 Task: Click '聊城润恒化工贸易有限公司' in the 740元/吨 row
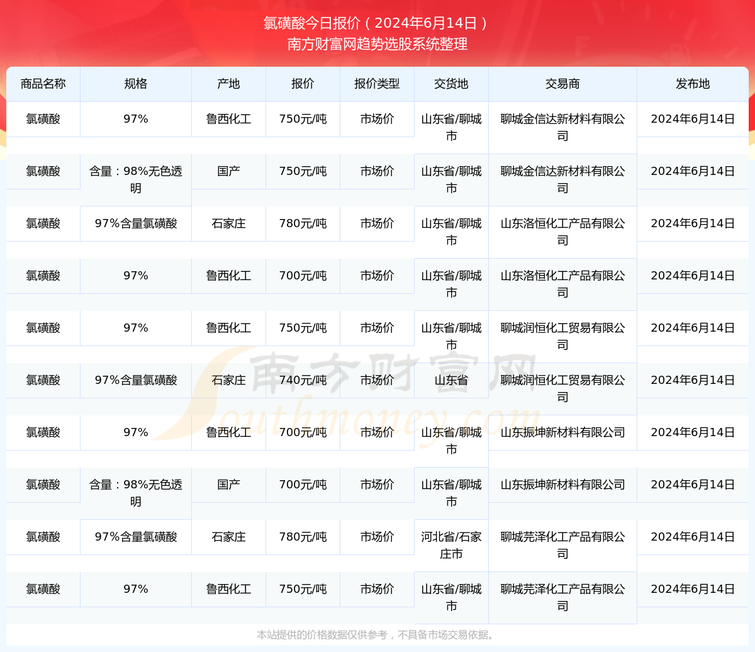[562, 388]
